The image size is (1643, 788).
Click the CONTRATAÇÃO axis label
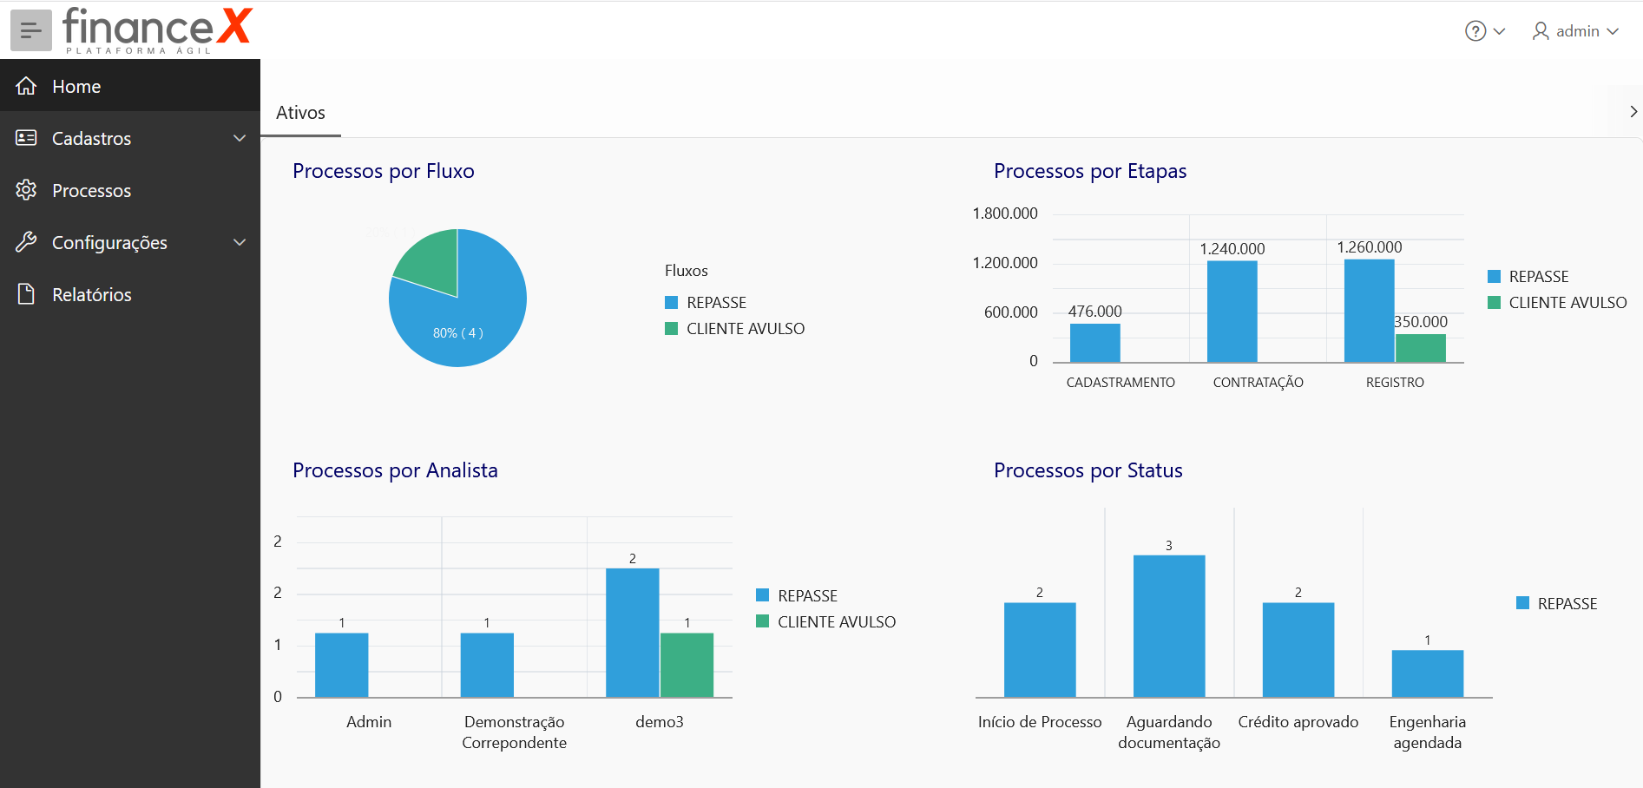(x=1258, y=382)
